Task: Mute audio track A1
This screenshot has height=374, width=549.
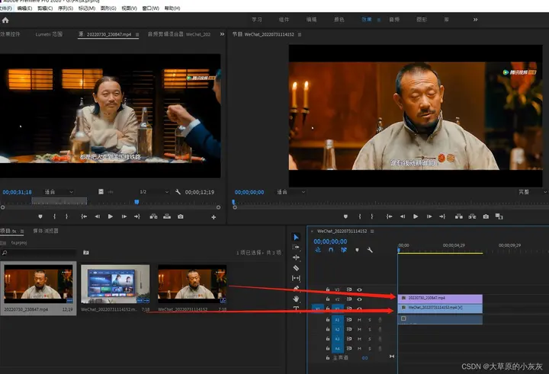Action: (x=359, y=320)
